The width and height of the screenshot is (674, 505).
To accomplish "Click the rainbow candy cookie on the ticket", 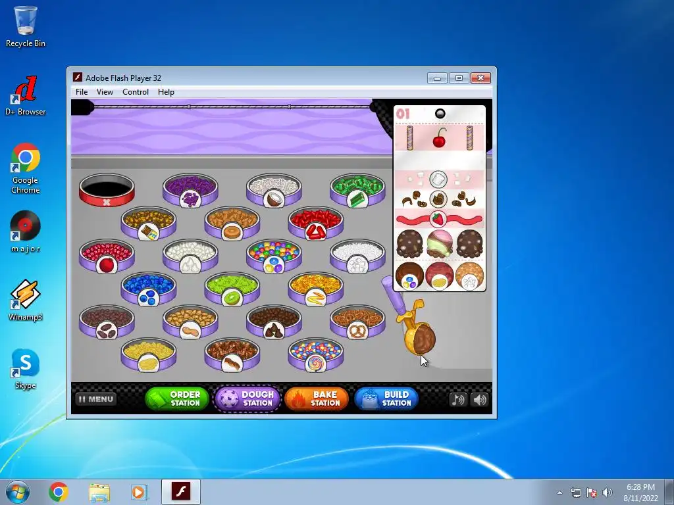I will tap(409, 276).
